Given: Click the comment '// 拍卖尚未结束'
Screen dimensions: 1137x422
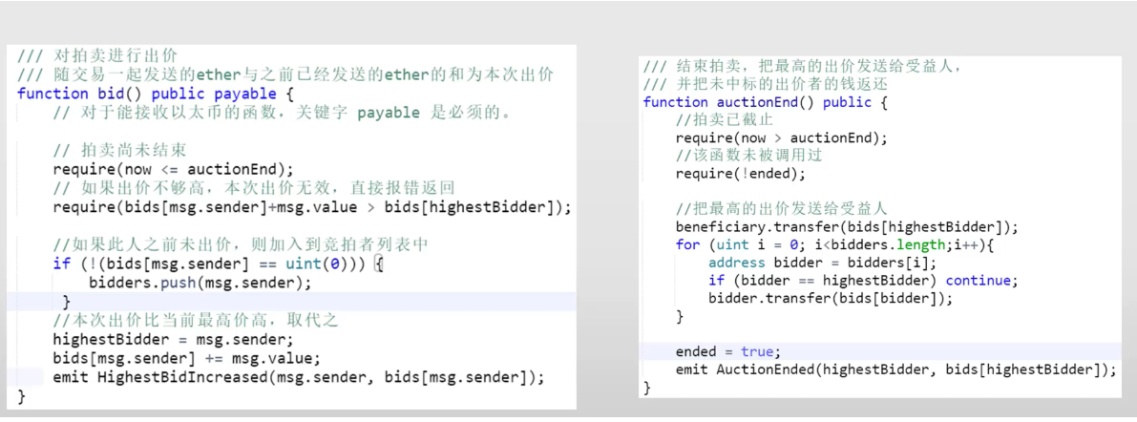Looking at the screenshot, I should [120, 151].
